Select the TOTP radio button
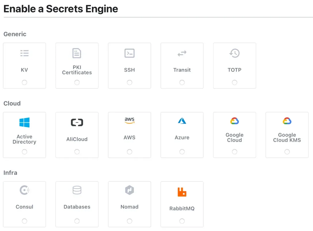The height and width of the screenshot is (231, 313). pos(234,82)
